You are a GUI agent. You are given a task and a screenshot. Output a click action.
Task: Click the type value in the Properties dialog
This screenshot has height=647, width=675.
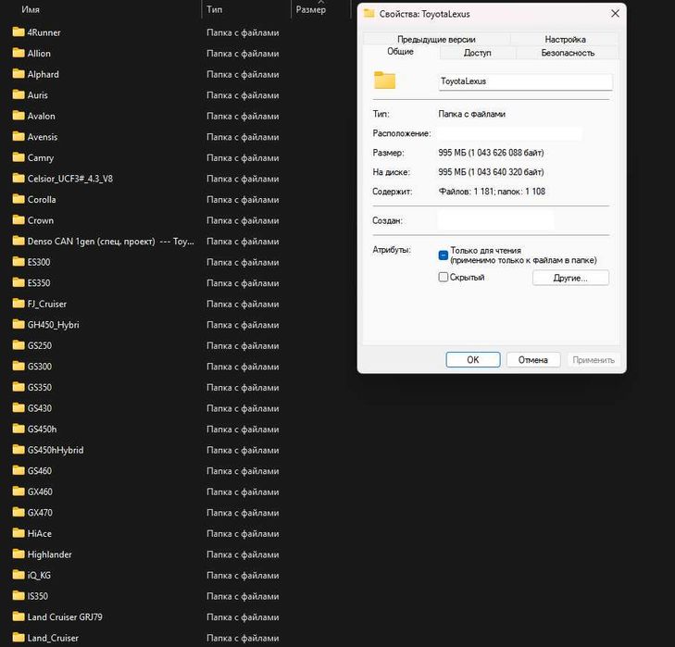(472, 114)
